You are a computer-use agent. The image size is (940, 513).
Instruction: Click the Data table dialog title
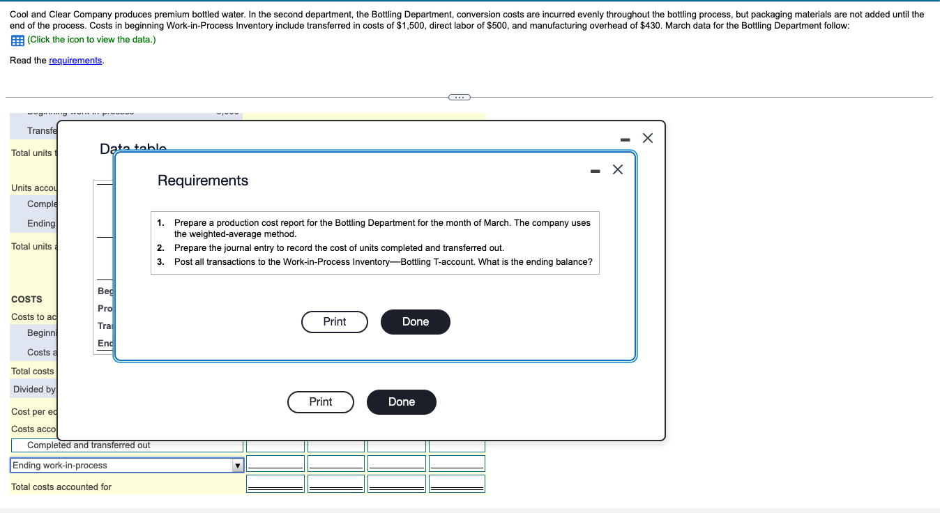pyautogui.click(x=132, y=149)
